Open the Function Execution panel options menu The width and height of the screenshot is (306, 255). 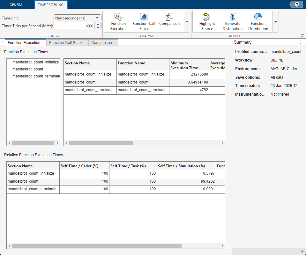(224, 42)
